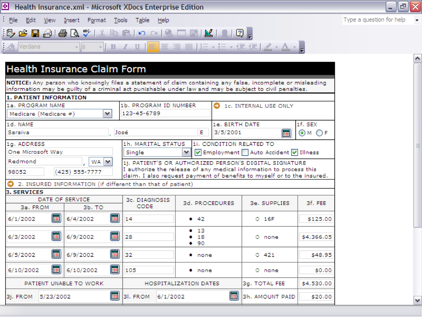The height and width of the screenshot is (317, 422).
Task: Click the Undo icon
Action: coord(142,33)
